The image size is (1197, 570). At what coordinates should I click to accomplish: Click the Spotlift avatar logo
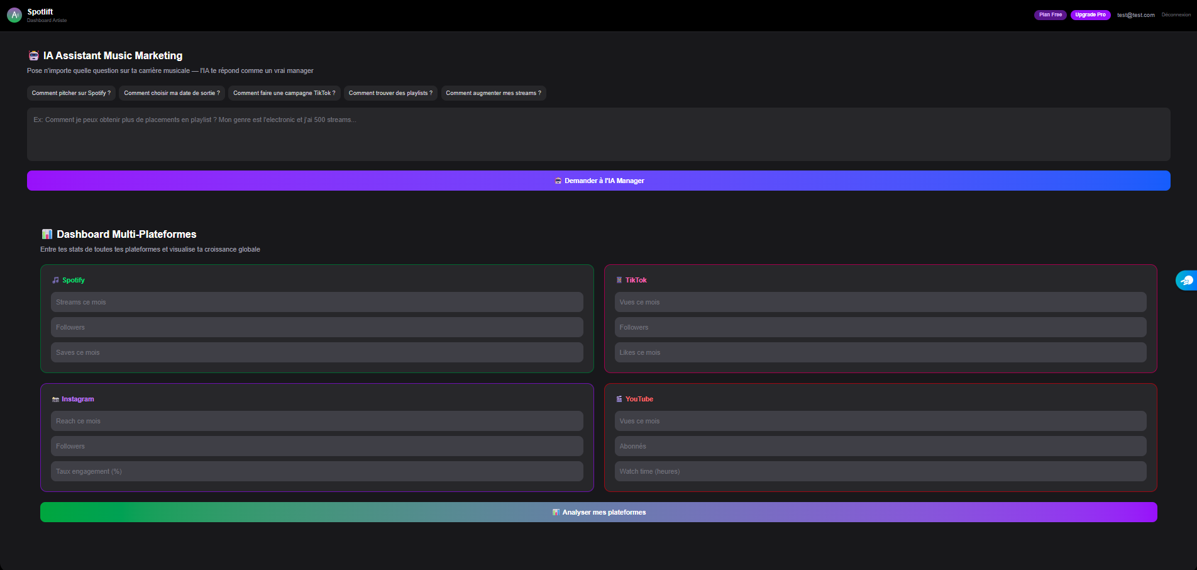[14, 15]
